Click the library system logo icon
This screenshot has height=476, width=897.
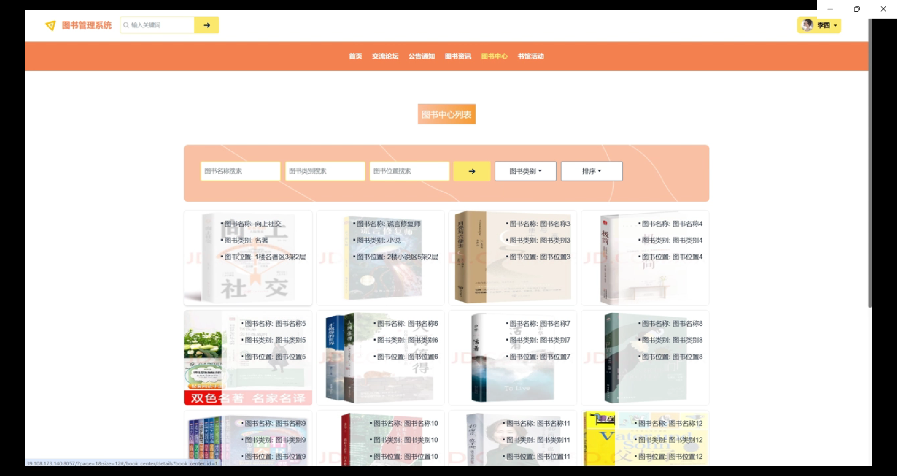[x=50, y=26]
